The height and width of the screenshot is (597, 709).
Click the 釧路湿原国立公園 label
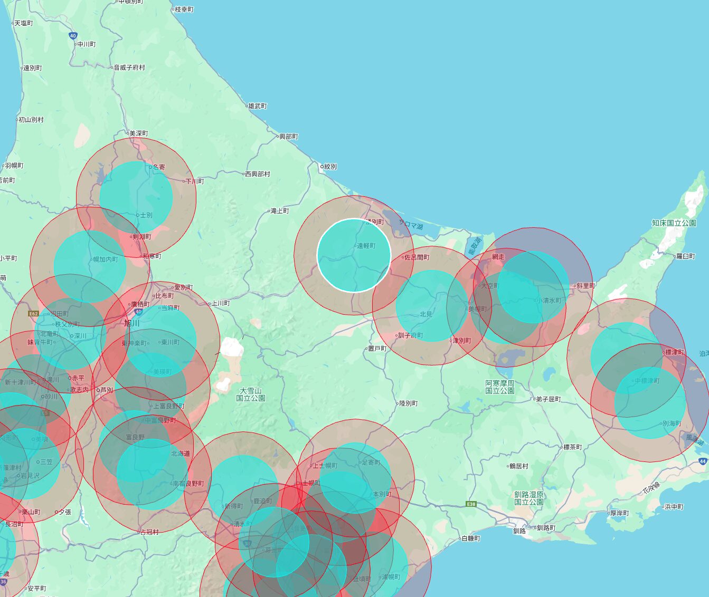529,498
